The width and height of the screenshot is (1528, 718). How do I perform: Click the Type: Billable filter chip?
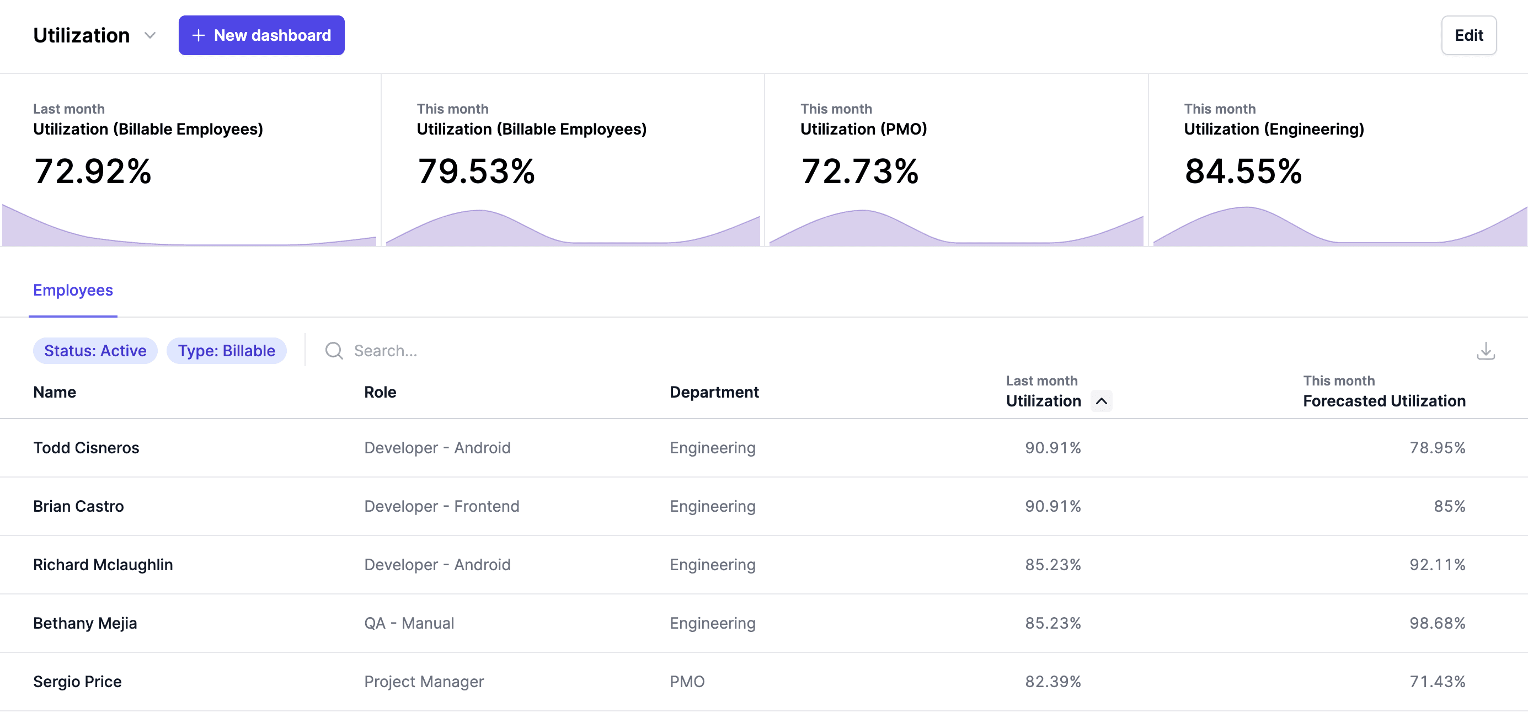(x=226, y=350)
